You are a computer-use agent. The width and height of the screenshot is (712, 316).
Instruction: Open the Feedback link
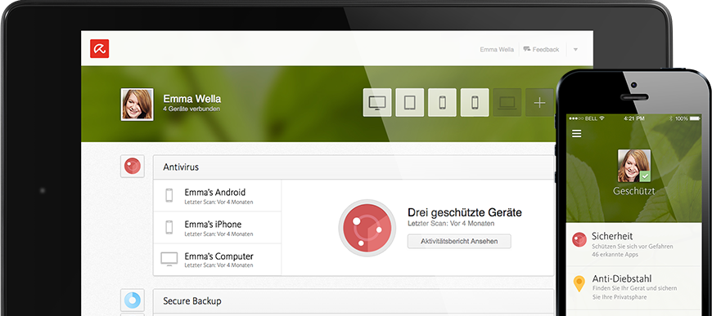(541, 50)
